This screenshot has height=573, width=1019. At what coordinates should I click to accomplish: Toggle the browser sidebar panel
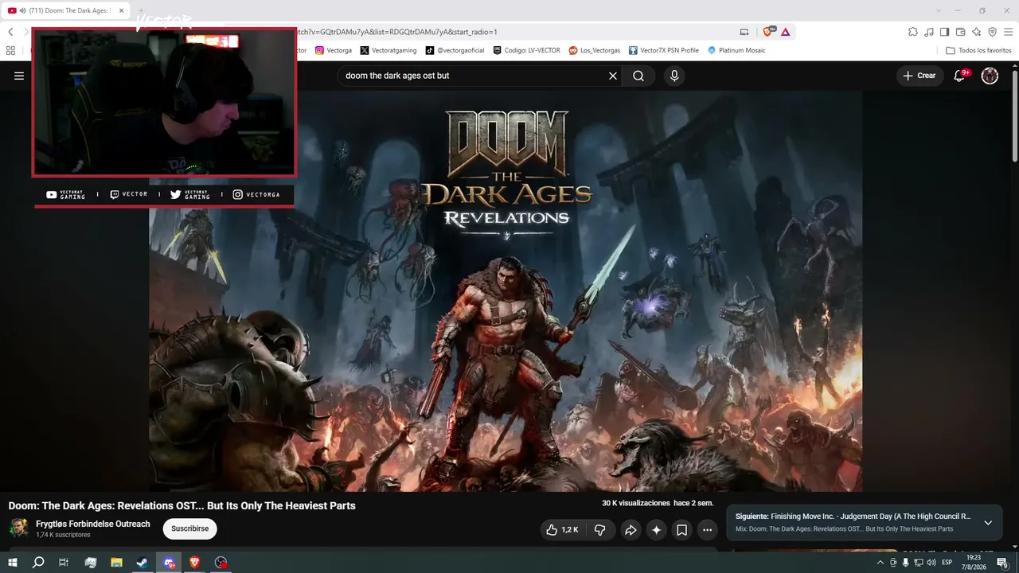coord(945,32)
